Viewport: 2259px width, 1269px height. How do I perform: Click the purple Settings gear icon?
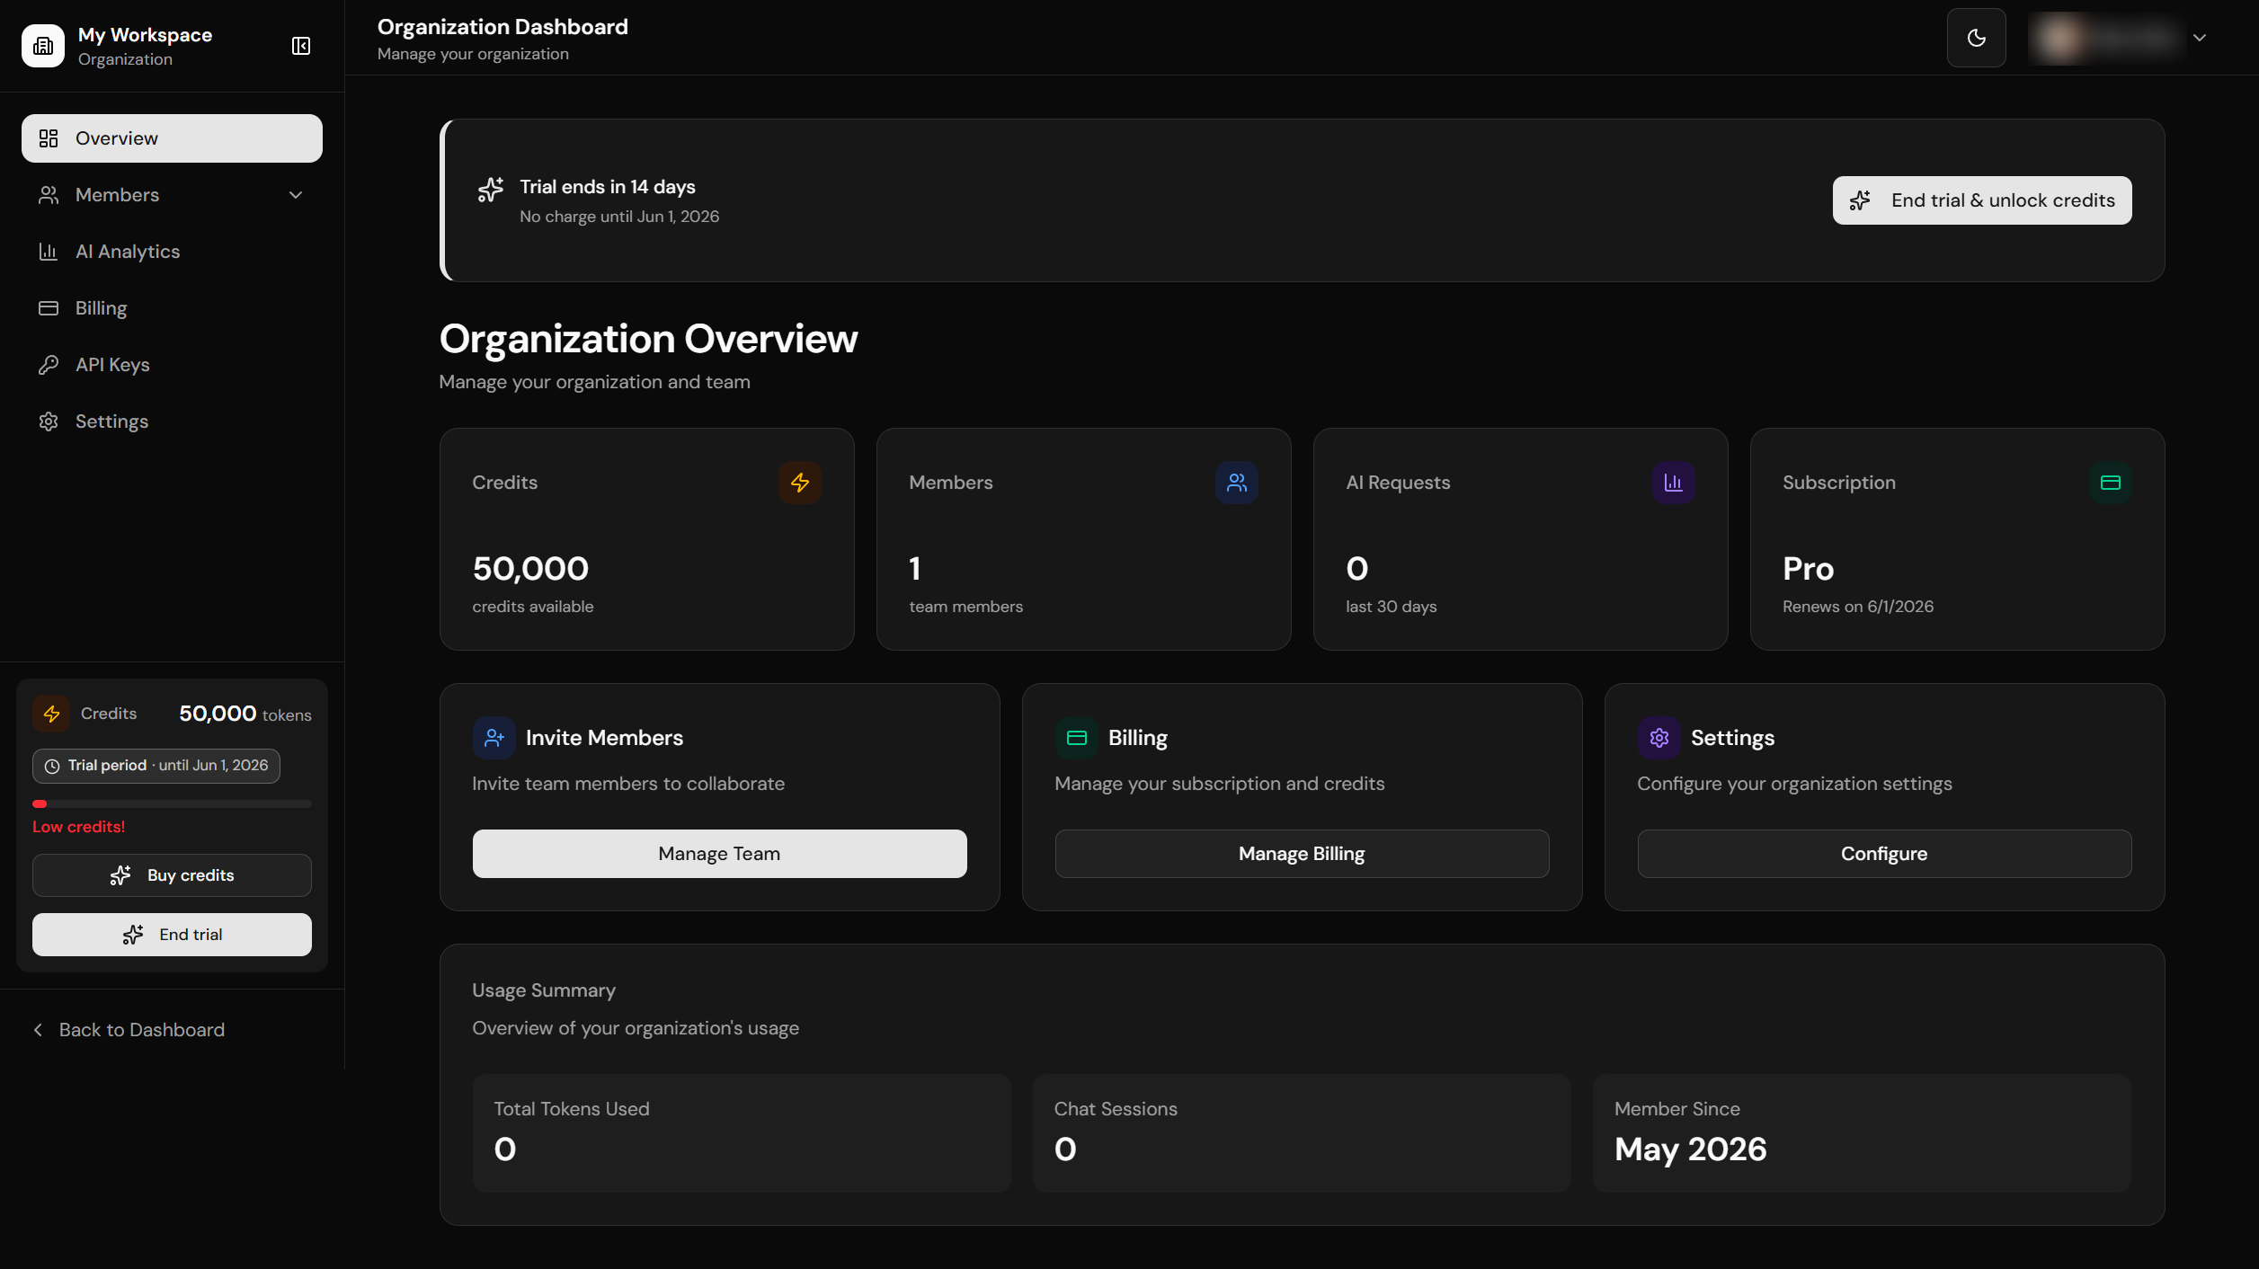[x=1659, y=738]
